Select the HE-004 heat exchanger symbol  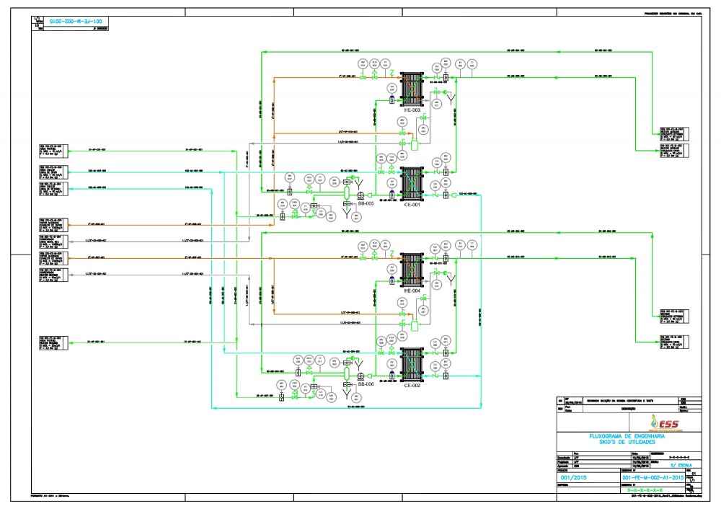click(x=411, y=268)
